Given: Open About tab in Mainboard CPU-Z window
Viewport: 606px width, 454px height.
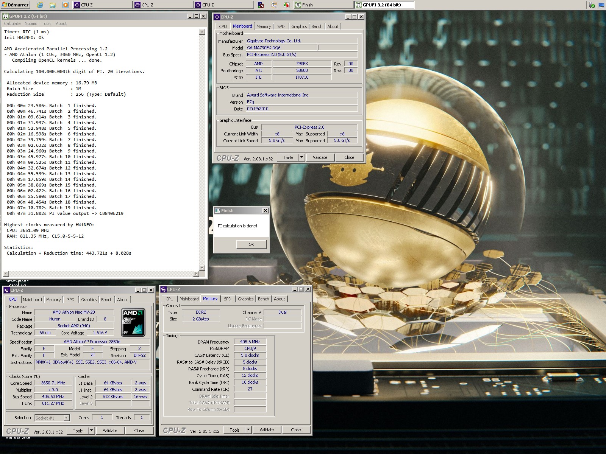Looking at the screenshot, I should click(x=333, y=26).
